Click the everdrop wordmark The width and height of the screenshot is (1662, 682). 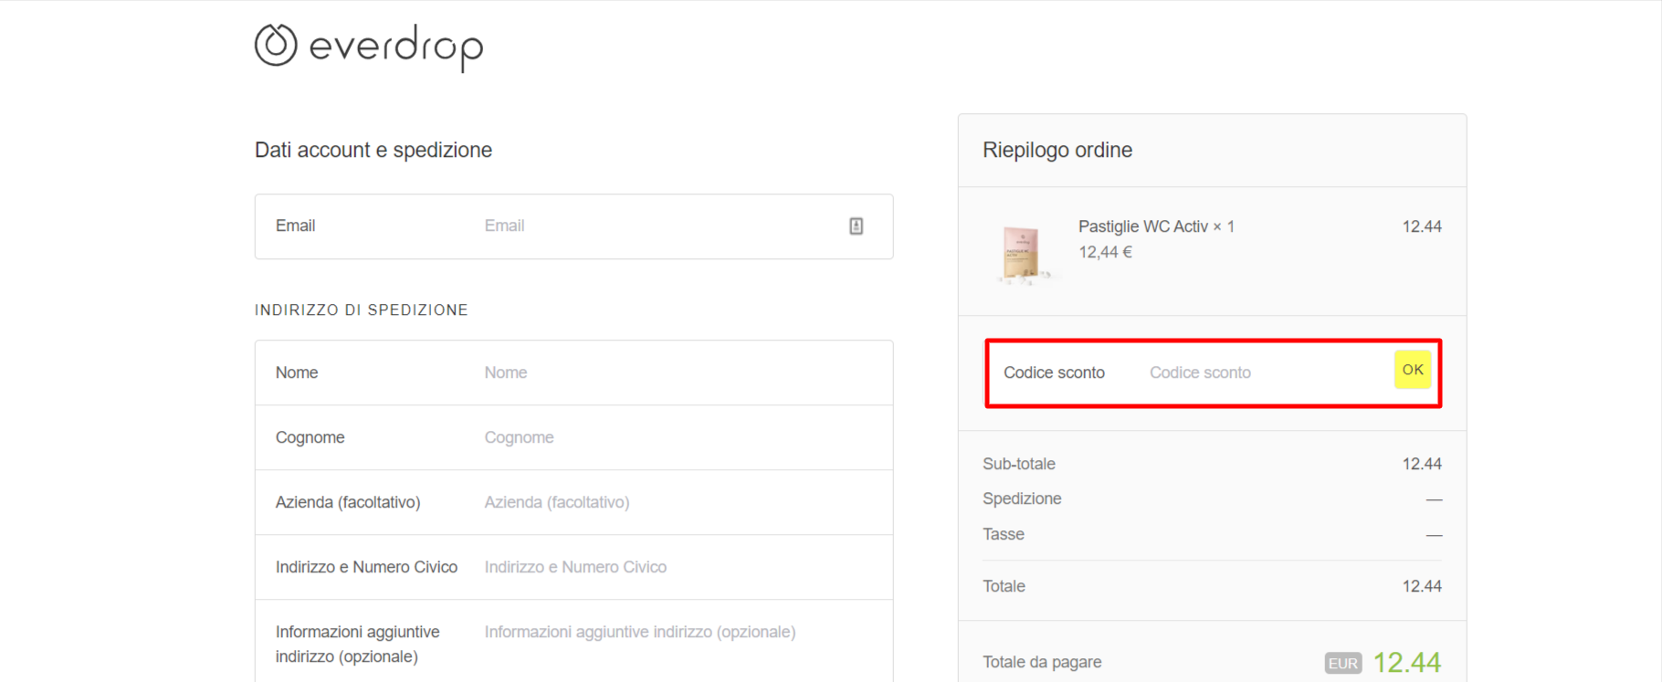pyautogui.click(x=396, y=47)
